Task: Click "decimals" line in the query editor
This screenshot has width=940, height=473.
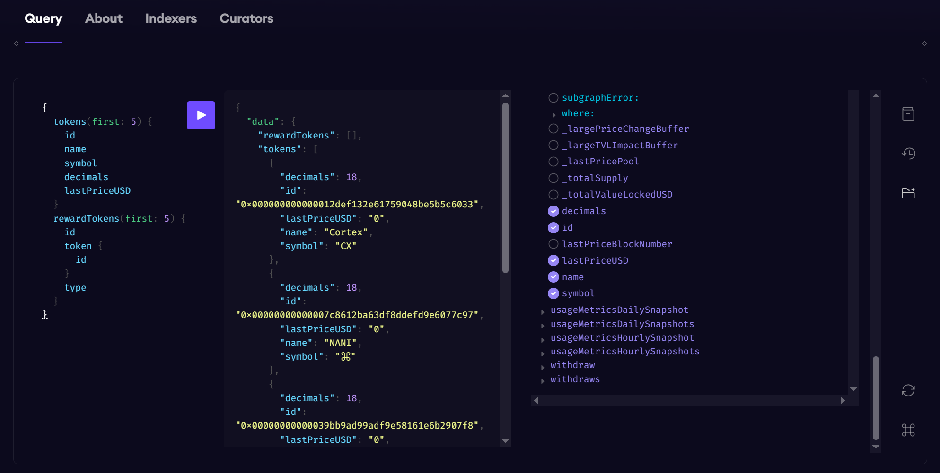Action: click(x=86, y=177)
